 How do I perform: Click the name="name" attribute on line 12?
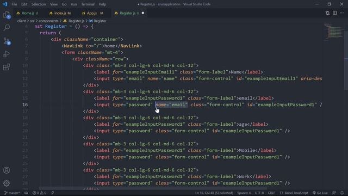tap(162, 78)
